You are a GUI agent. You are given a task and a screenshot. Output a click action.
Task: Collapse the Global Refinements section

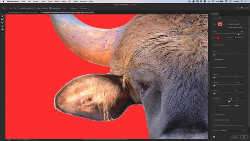212,67
